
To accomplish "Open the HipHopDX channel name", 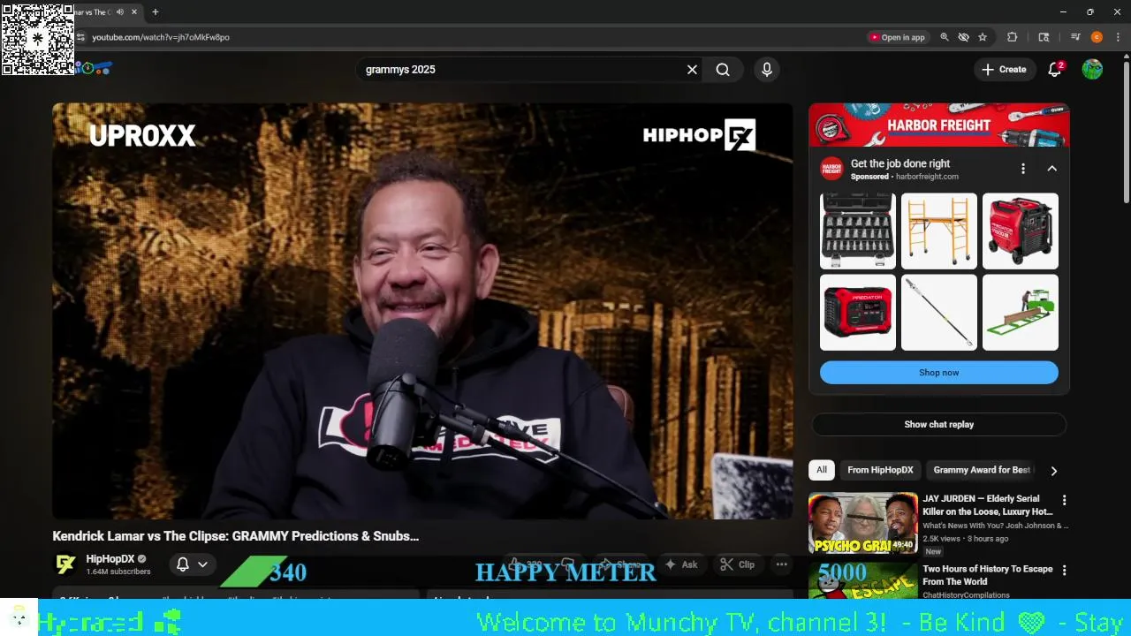I will click(110, 559).
